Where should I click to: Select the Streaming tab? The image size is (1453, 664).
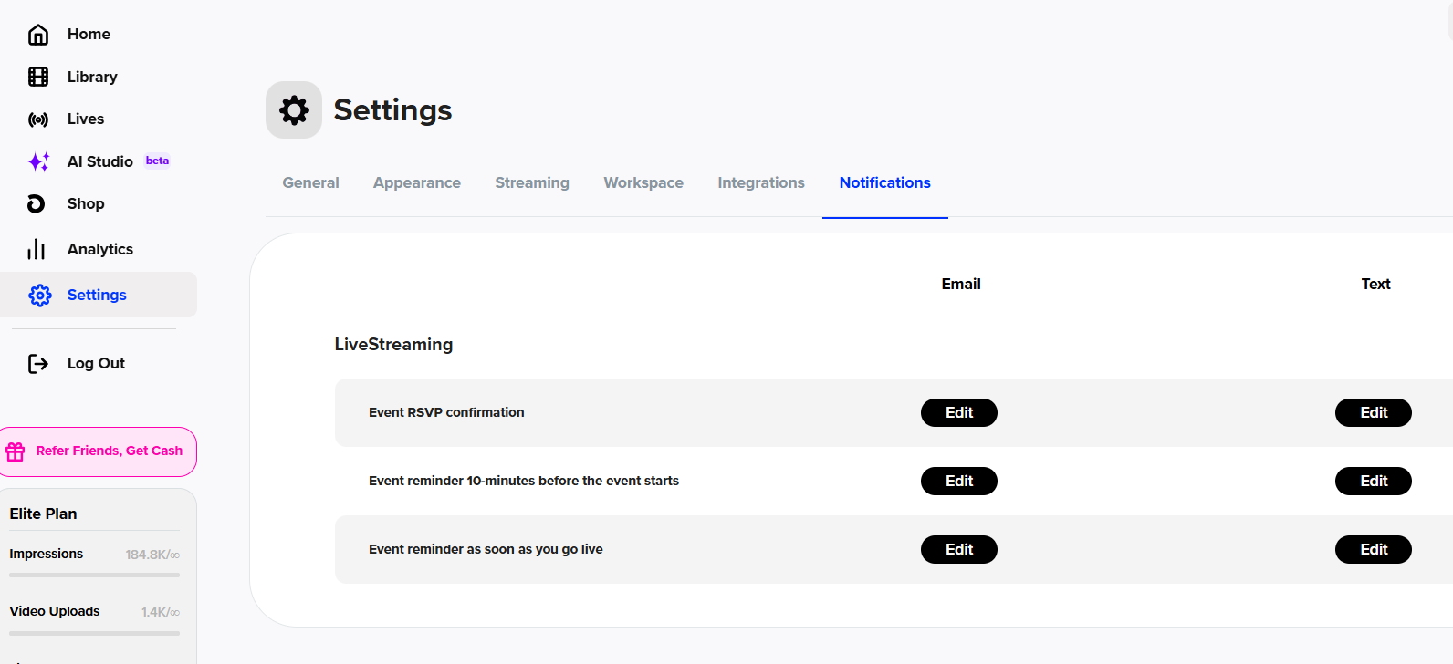[x=532, y=182]
